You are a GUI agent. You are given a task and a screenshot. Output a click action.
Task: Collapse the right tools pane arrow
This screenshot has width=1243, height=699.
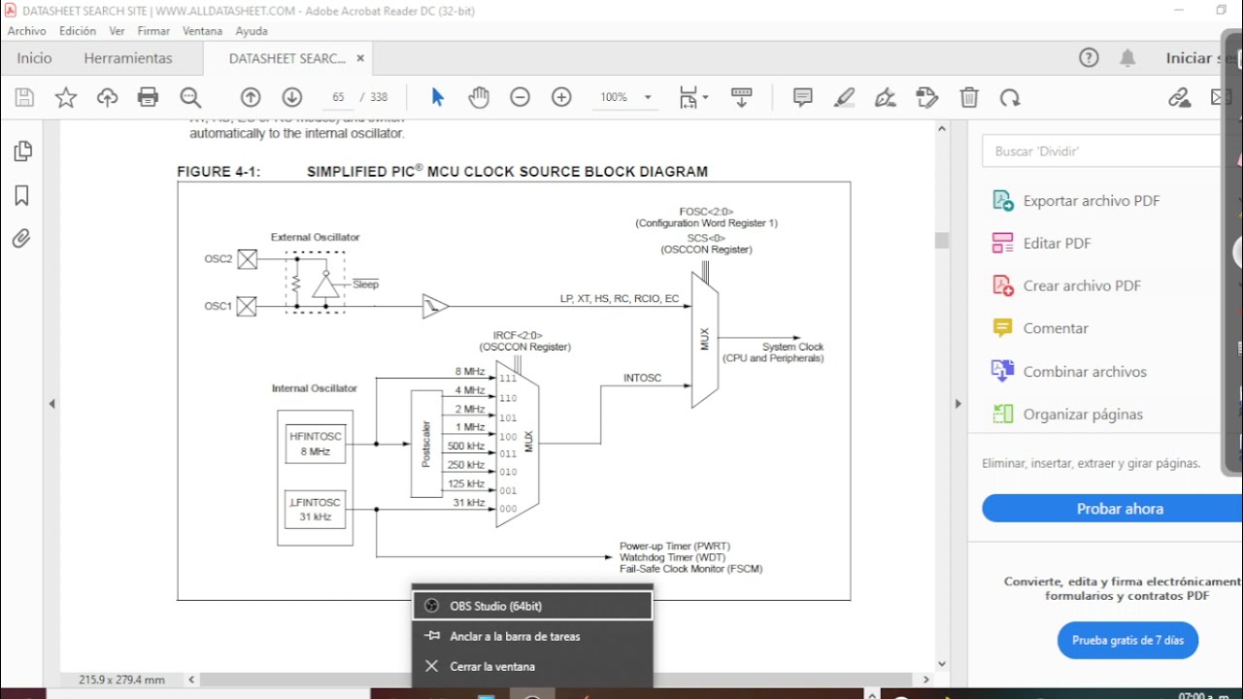click(x=957, y=404)
